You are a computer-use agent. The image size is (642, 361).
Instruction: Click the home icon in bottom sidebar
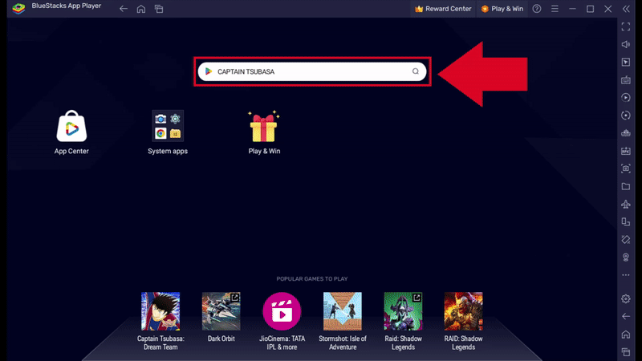(626, 335)
